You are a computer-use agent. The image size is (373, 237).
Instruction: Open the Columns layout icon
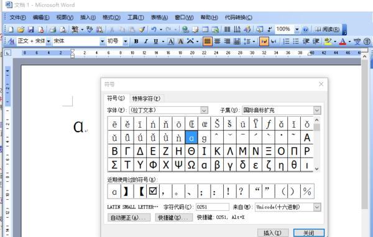(227, 29)
